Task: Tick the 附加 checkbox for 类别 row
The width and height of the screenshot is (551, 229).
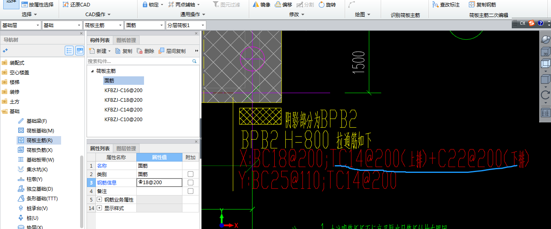Action: pos(191,174)
